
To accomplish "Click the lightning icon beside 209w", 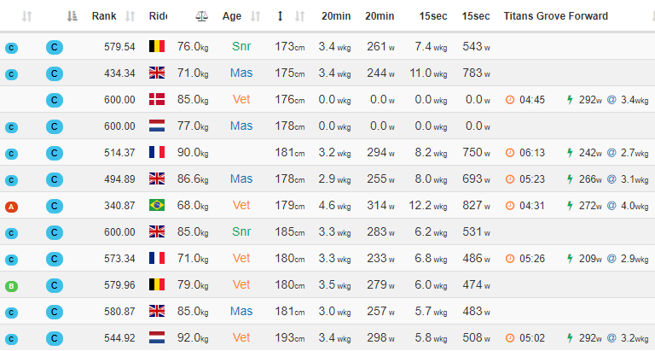I will click(x=570, y=259).
